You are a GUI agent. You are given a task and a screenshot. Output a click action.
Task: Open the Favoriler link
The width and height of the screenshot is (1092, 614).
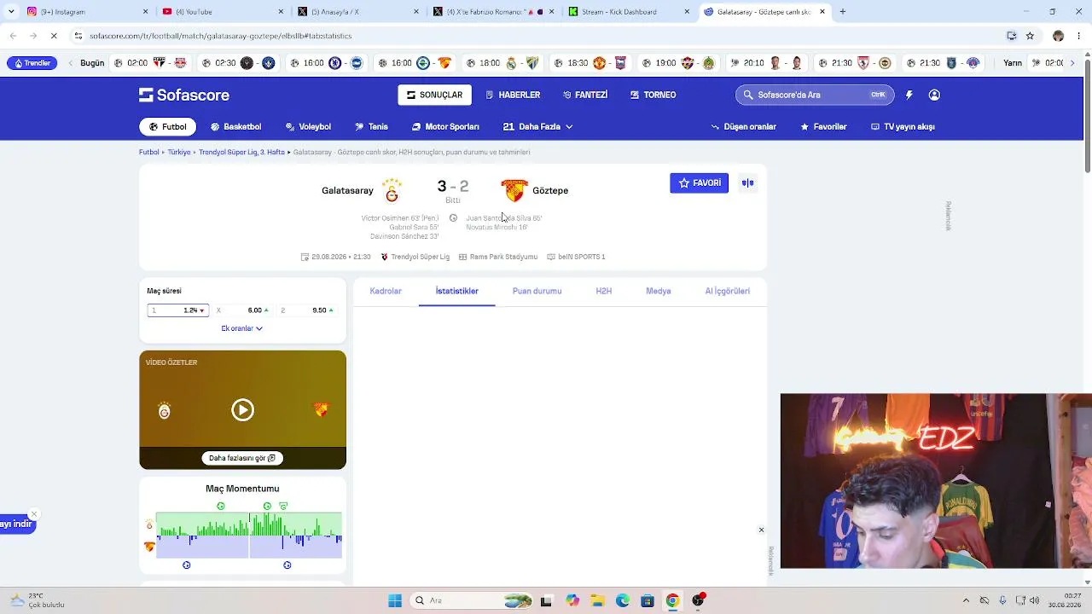point(823,127)
